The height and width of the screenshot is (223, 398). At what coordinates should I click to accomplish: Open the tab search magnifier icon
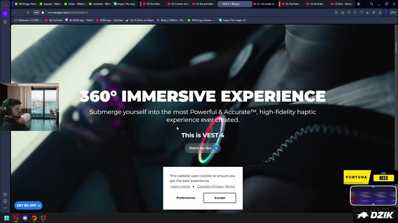click(x=372, y=4)
